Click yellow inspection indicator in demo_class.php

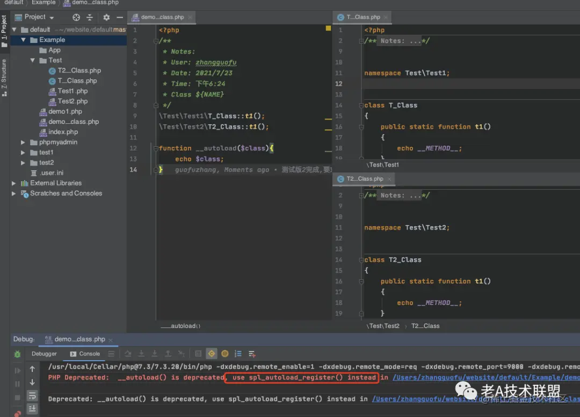(328, 28)
